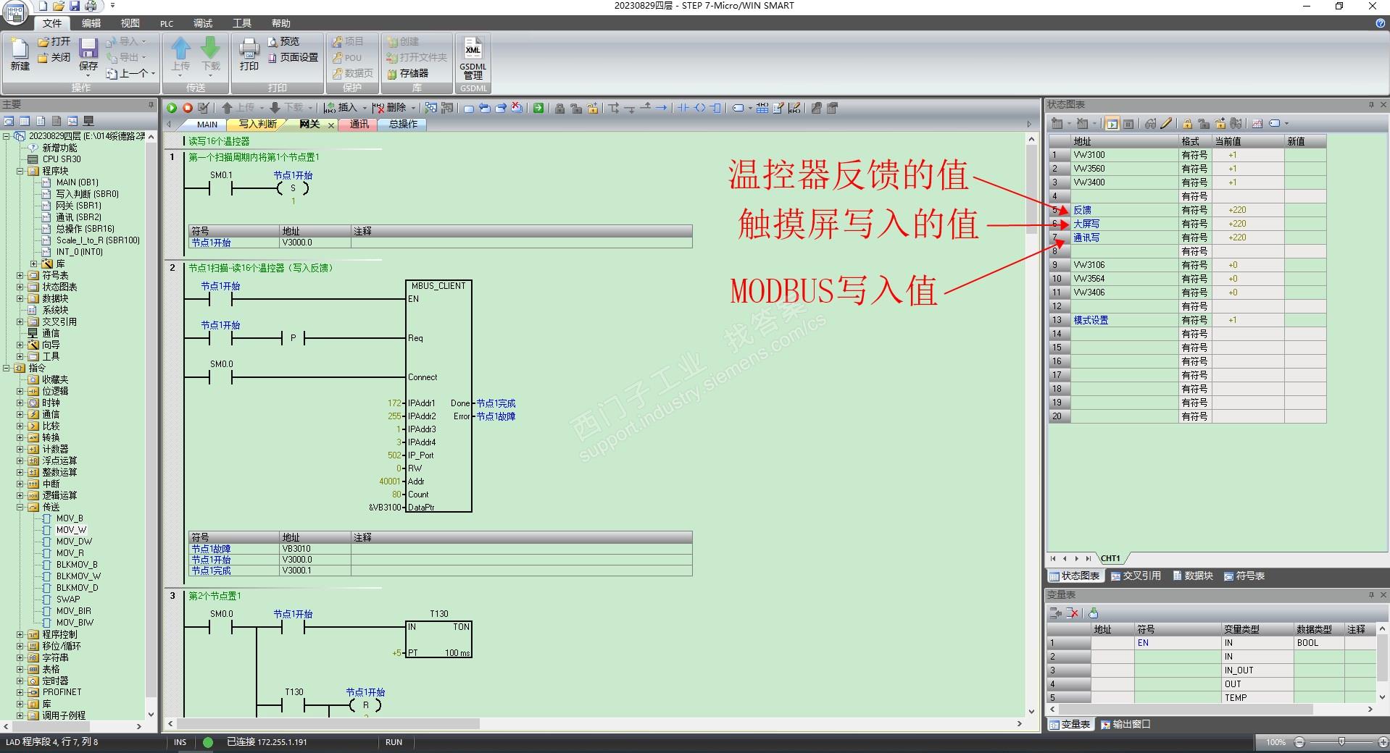
Task: Open the 调试 ribbon tab
Action: [x=203, y=23]
